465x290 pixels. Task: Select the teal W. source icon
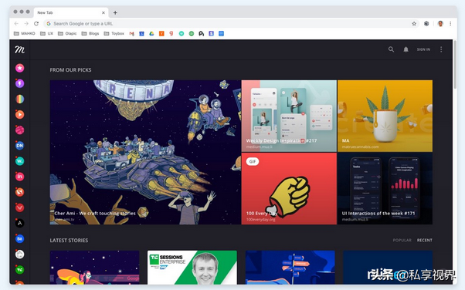(x=20, y=161)
